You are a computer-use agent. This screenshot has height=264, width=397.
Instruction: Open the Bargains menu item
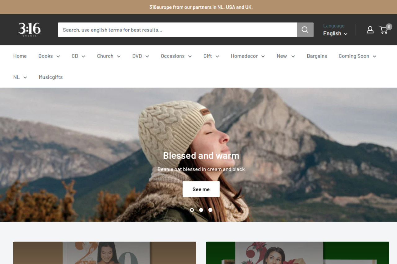pos(317,56)
